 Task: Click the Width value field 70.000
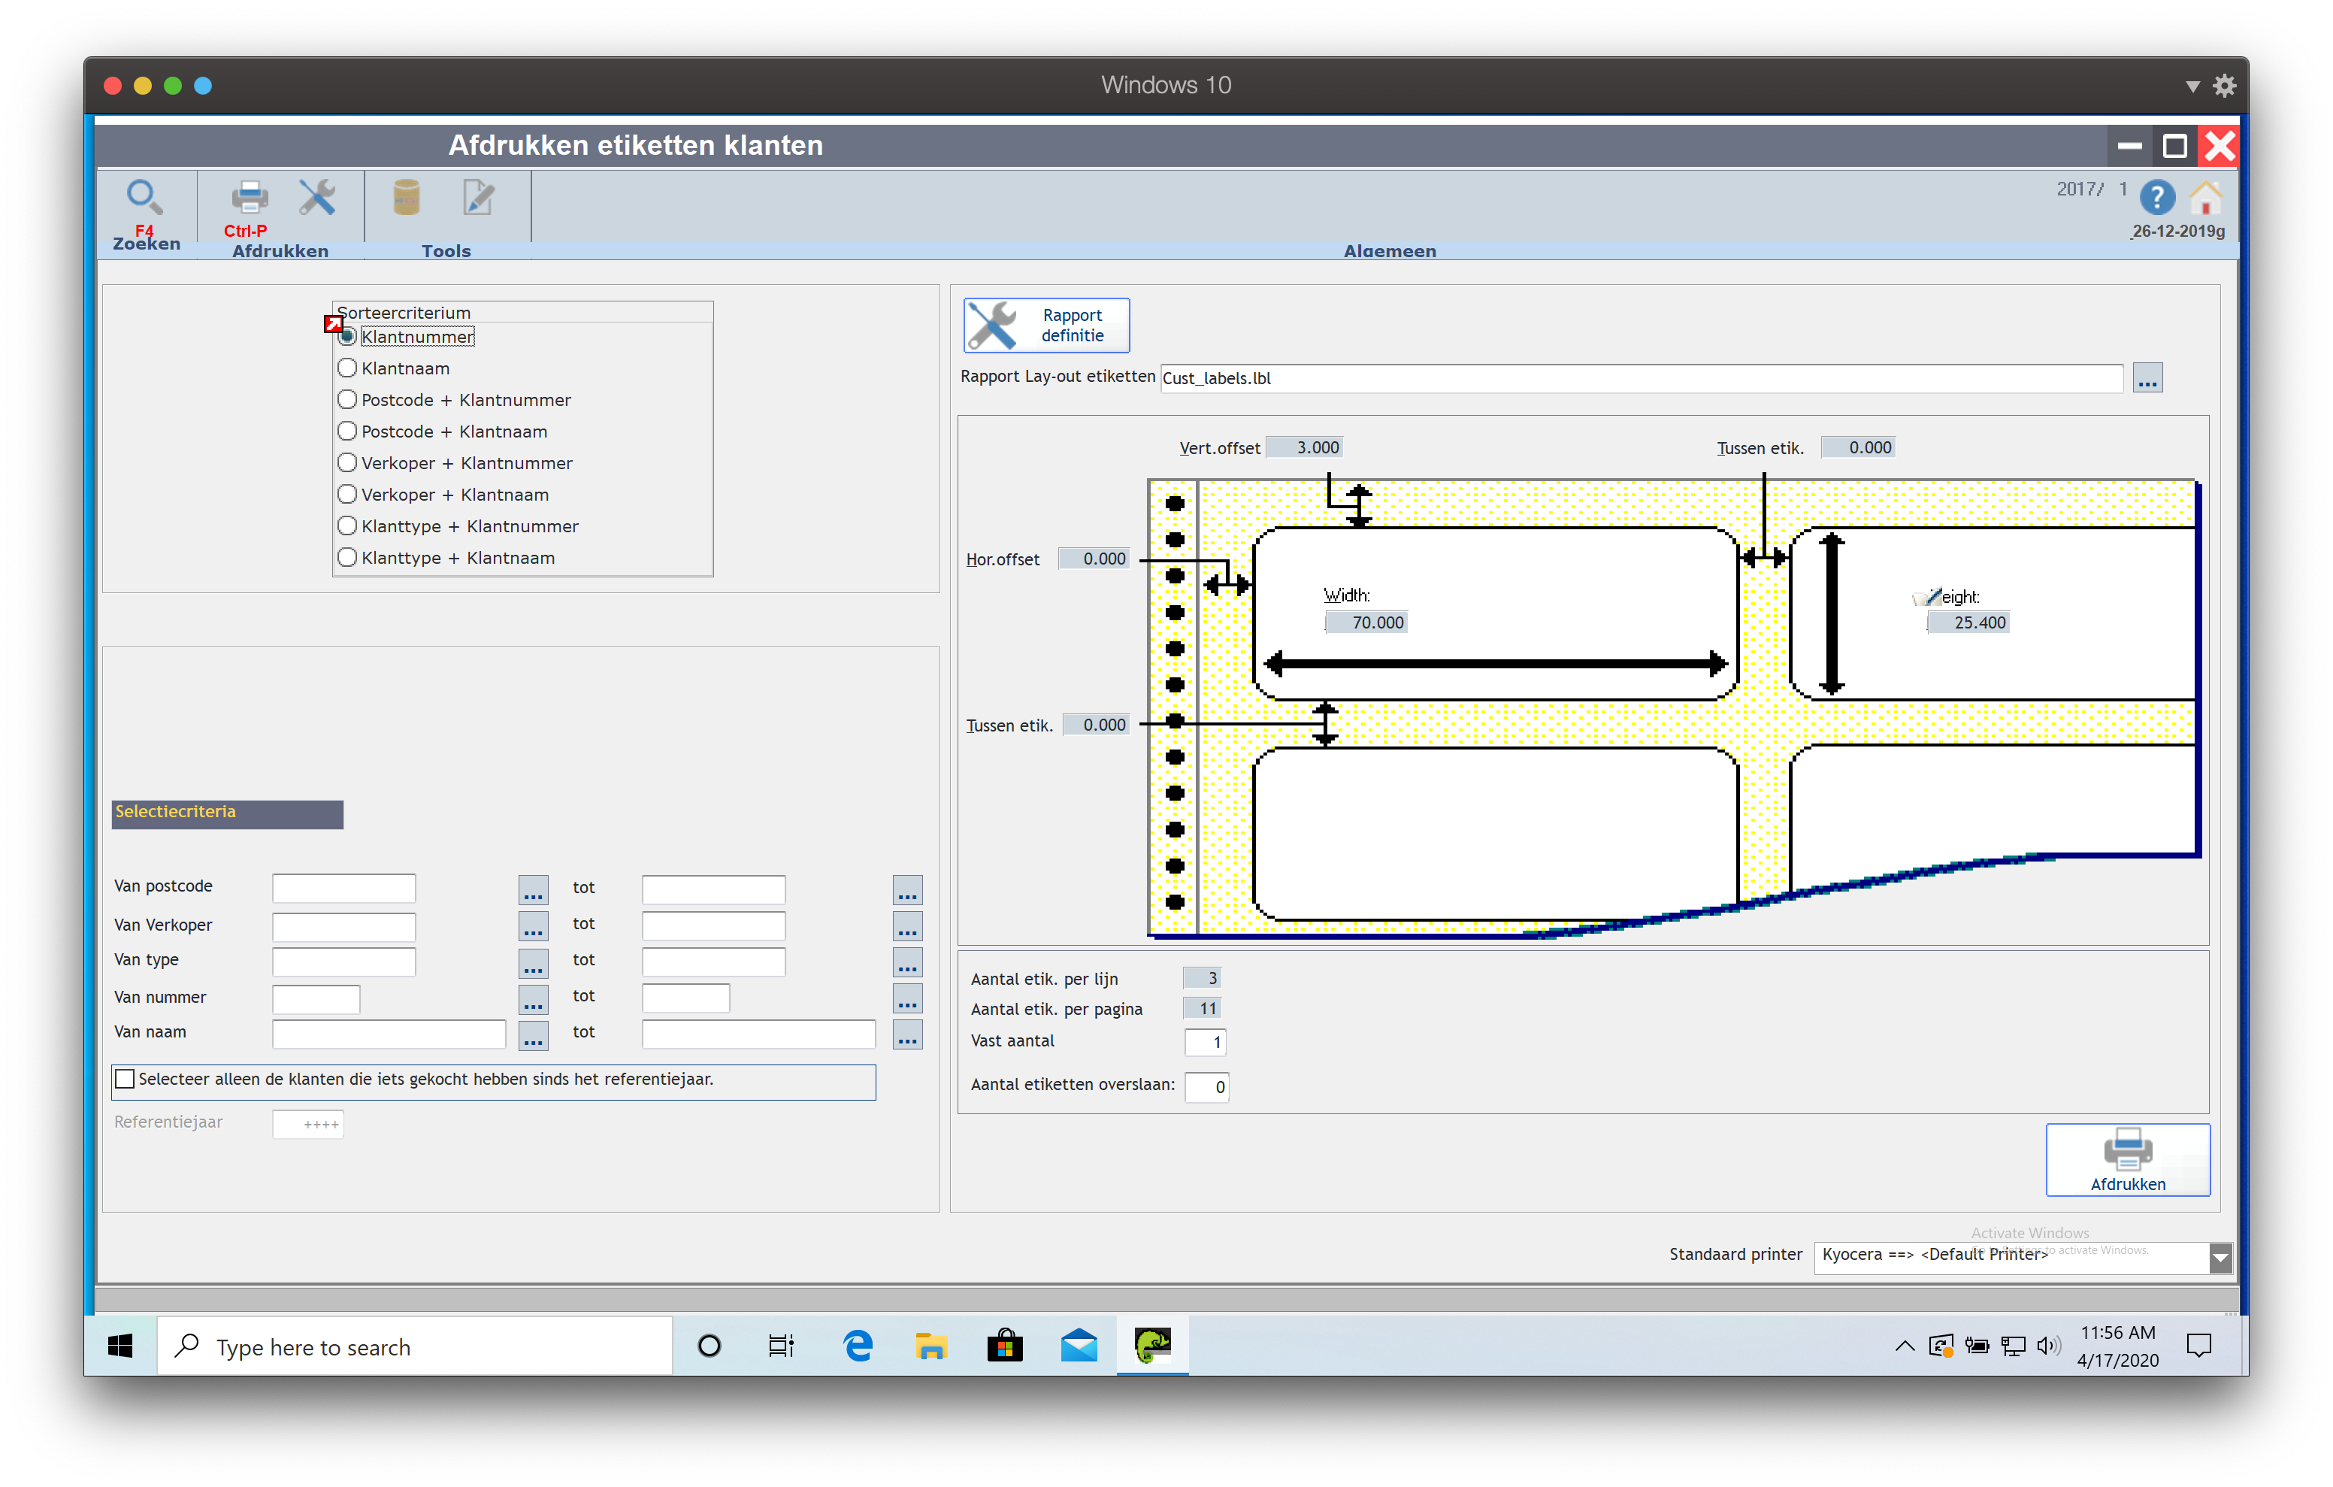pos(1366,622)
